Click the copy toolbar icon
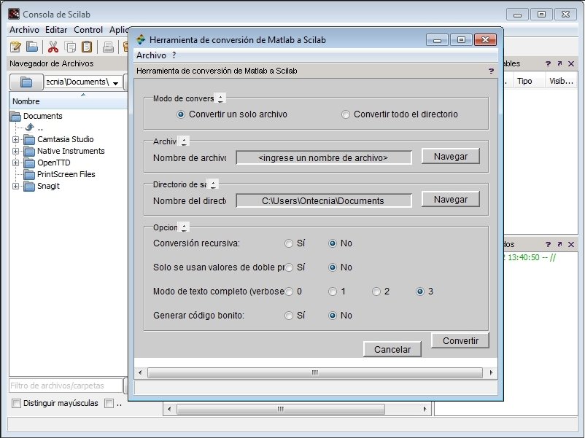Viewport: 585px width, 438px height. pyautogui.click(x=70, y=47)
